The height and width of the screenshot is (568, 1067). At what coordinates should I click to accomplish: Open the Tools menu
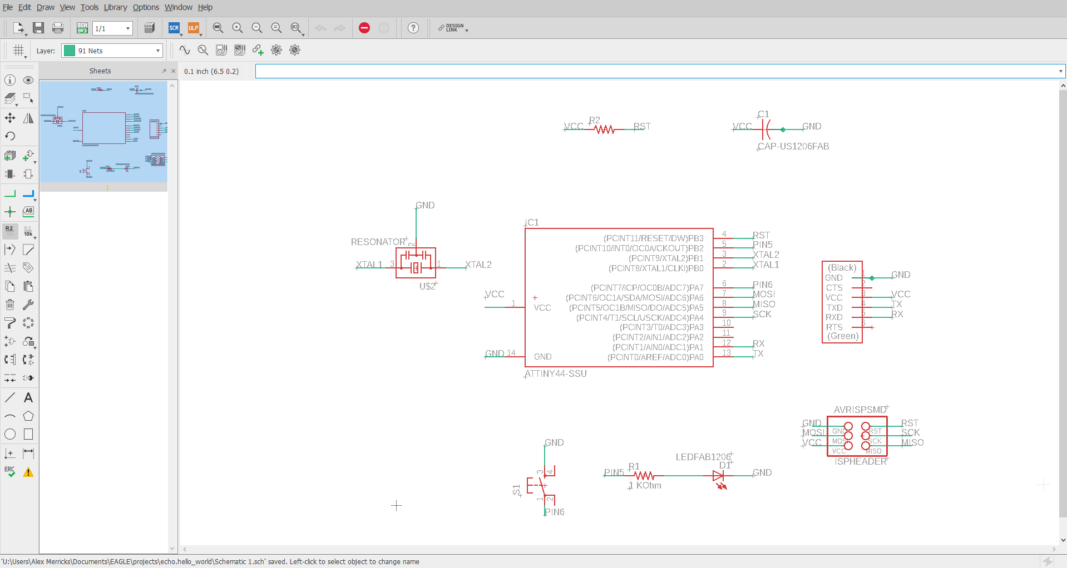click(89, 7)
